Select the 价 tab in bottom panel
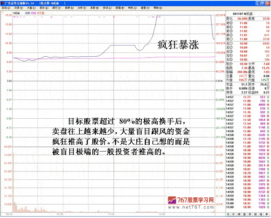The width and height of the screenshot is (271, 218). click(234, 214)
